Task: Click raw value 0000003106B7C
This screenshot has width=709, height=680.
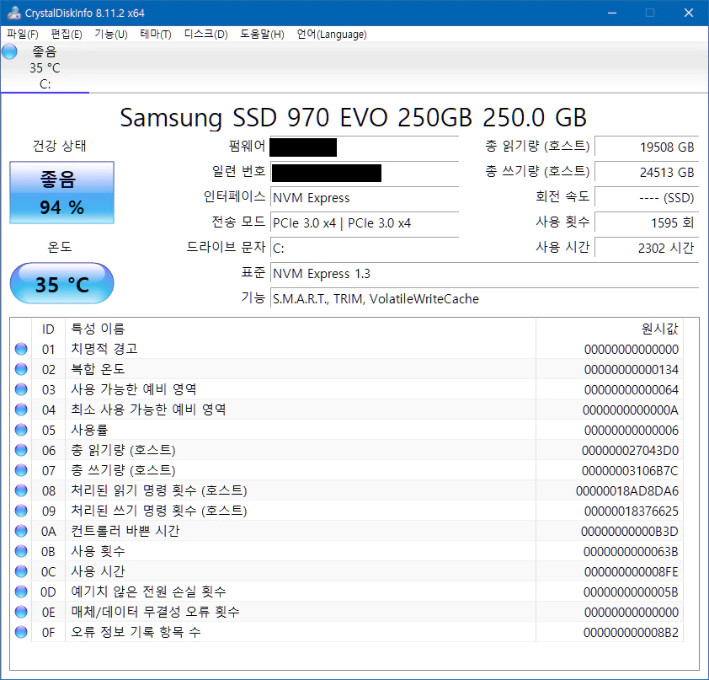Action: coord(630,471)
